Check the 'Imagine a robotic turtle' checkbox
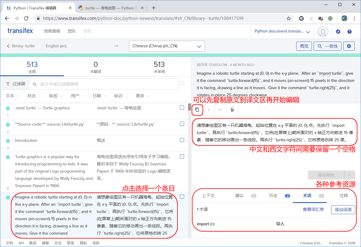Viewport: 361px width, 247px height. pos(182,197)
